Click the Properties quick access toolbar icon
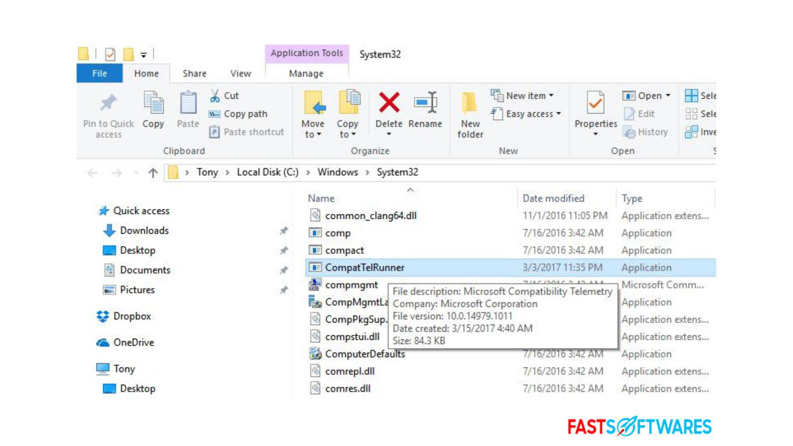The image size is (793, 446). click(110, 54)
